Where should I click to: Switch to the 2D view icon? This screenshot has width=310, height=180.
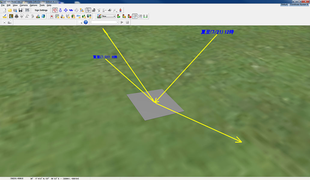click(x=140, y=16)
